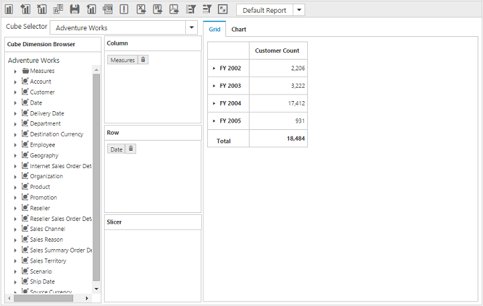Click the Word export icon

pyautogui.click(x=157, y=9)
